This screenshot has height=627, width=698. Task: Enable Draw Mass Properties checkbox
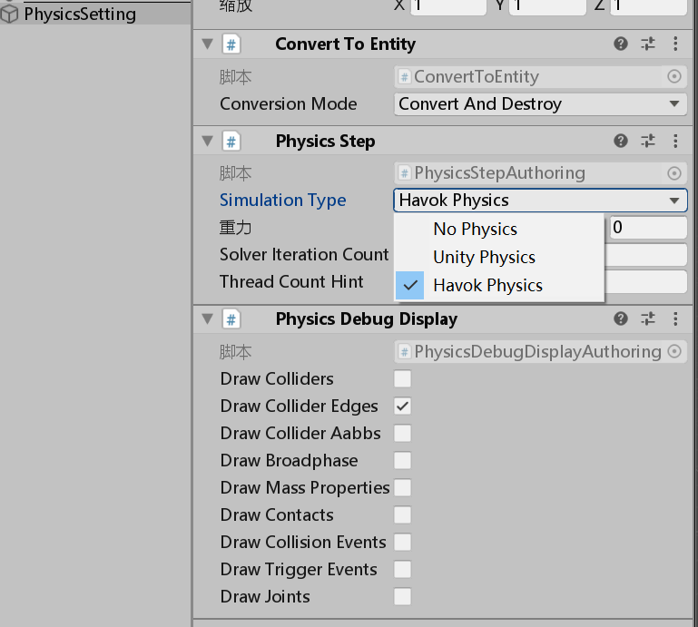(x=402, y=487)
